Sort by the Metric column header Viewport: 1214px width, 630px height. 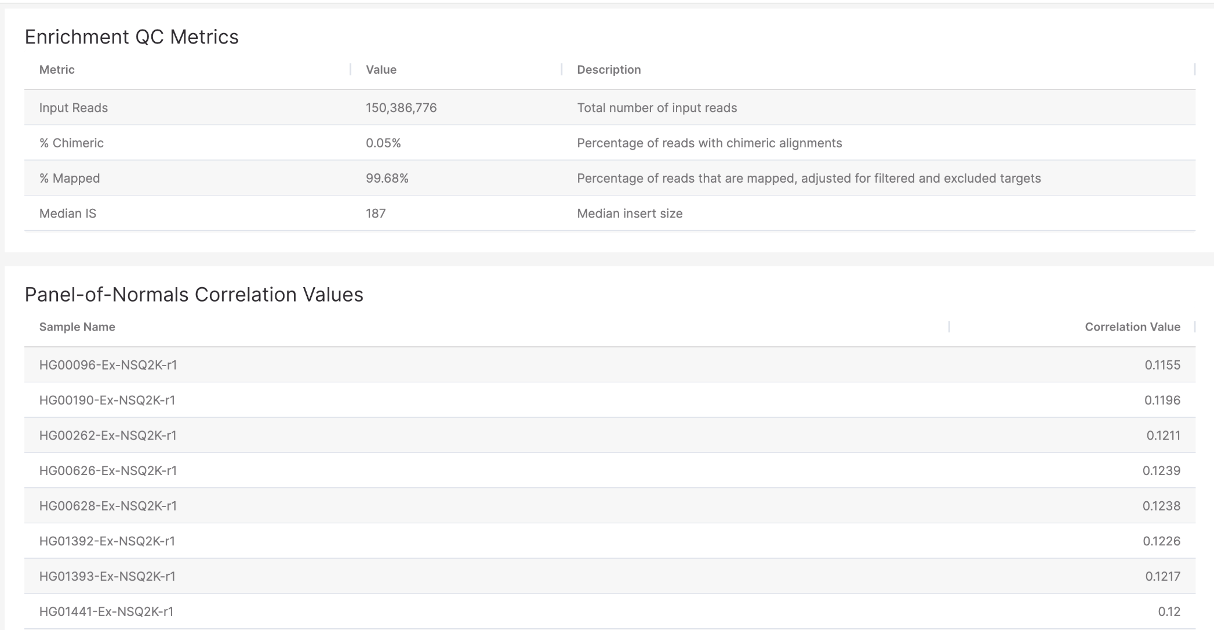57,70
